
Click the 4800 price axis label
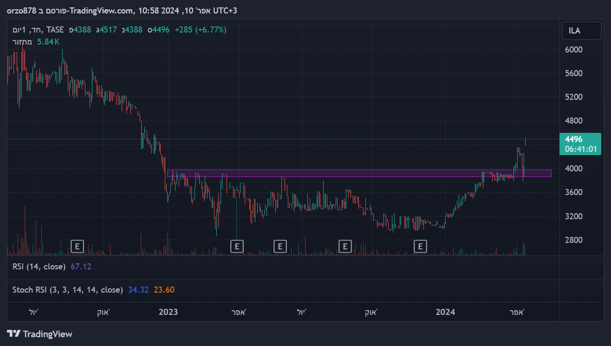click(574, 121)
